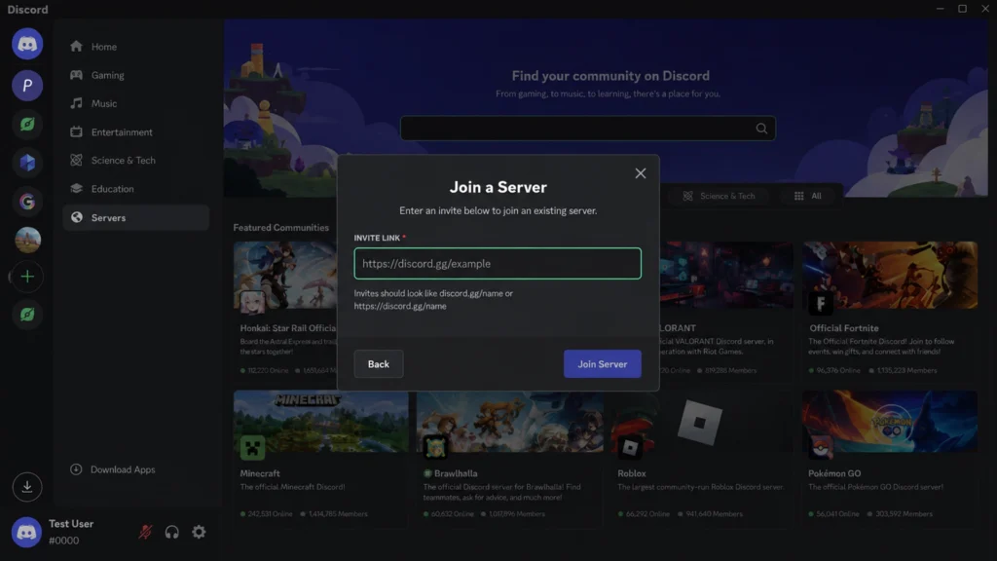Open the blue cube server icon

[x=26, y=163]
